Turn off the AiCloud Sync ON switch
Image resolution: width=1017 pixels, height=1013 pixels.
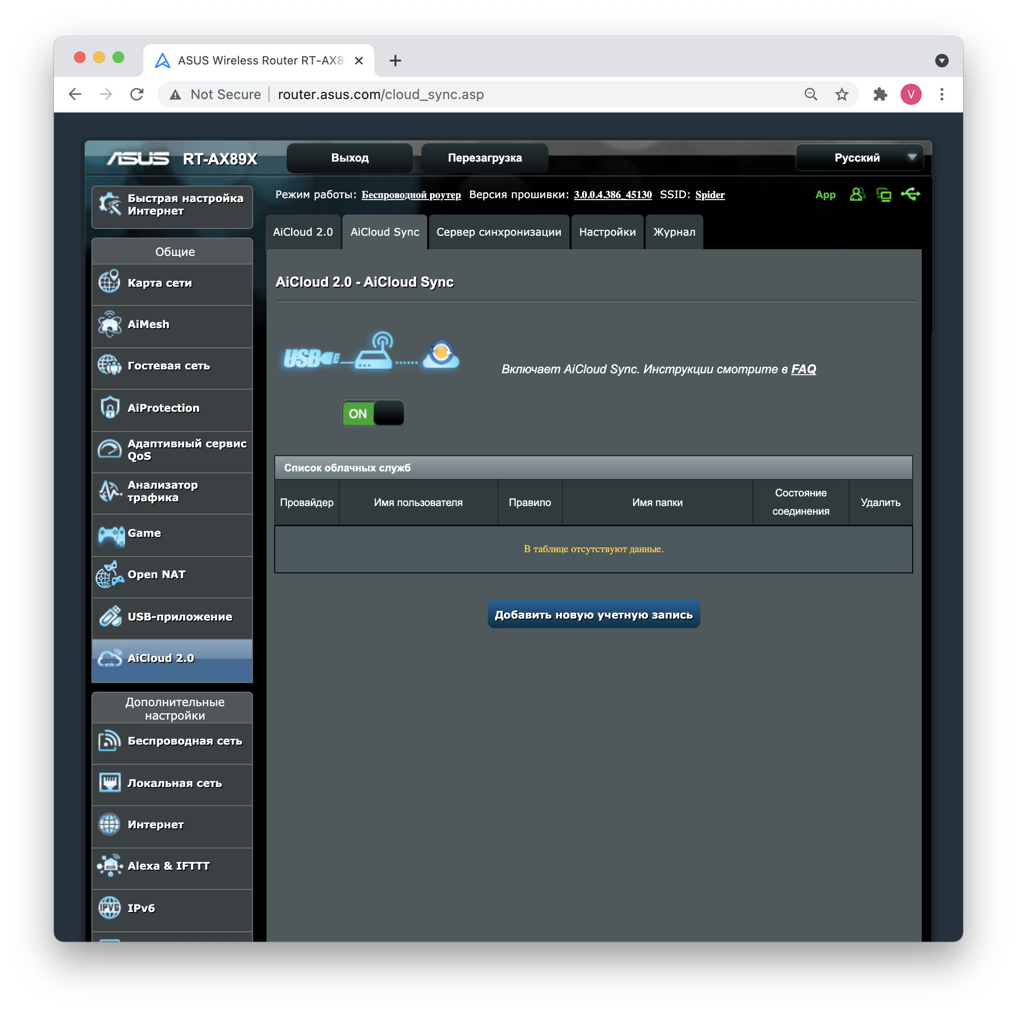click(x=373, y=413)
